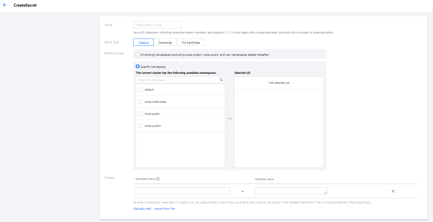Click the namespace search magnifier icon
Viewport: 433px width, 222px height.
point(221,80)
